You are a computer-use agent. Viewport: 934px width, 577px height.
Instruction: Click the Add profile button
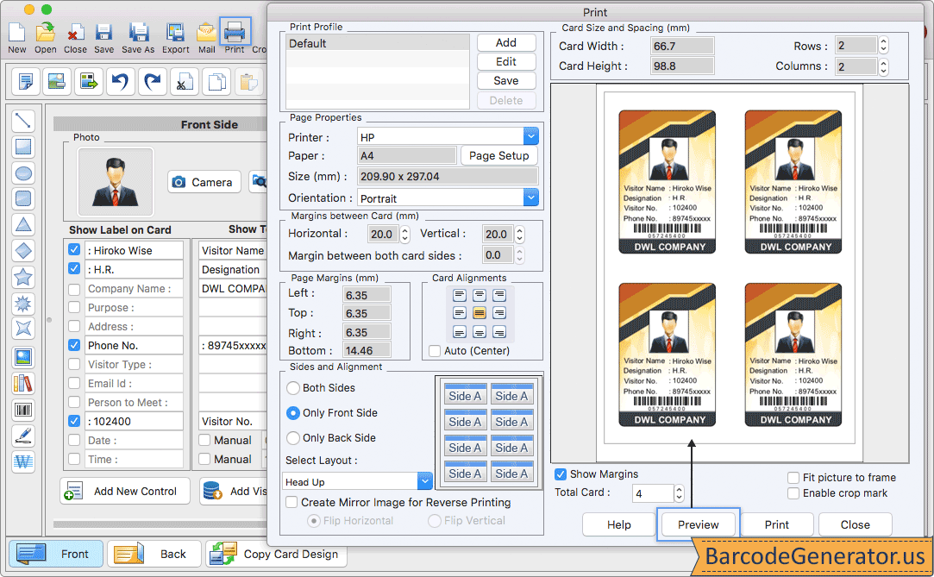[x=505, y=42]
